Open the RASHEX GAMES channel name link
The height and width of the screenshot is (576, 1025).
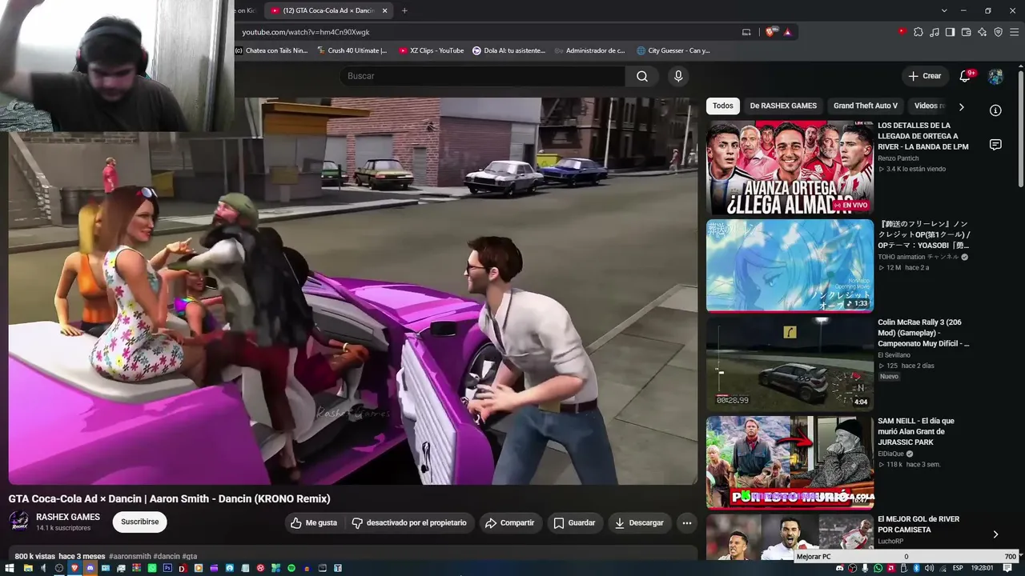68,517
